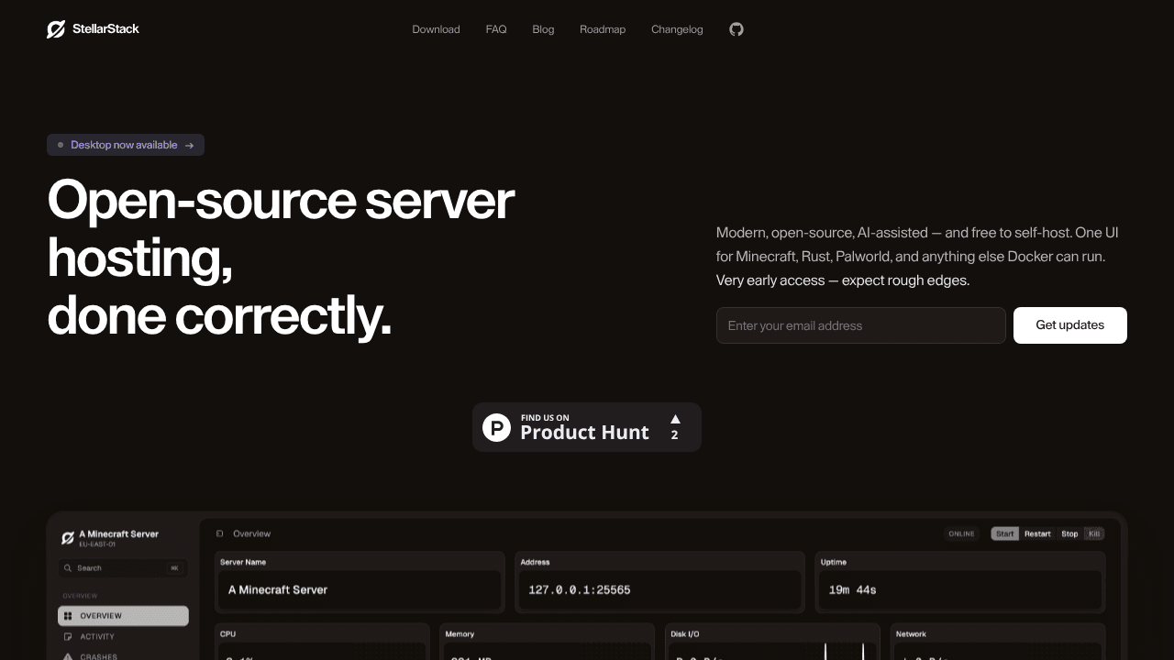Click the dashboard Search field

pos(123,568)
